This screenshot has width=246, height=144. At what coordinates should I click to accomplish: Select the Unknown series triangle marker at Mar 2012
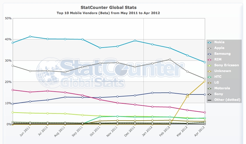pyautogui.click(x=188, y=96)
